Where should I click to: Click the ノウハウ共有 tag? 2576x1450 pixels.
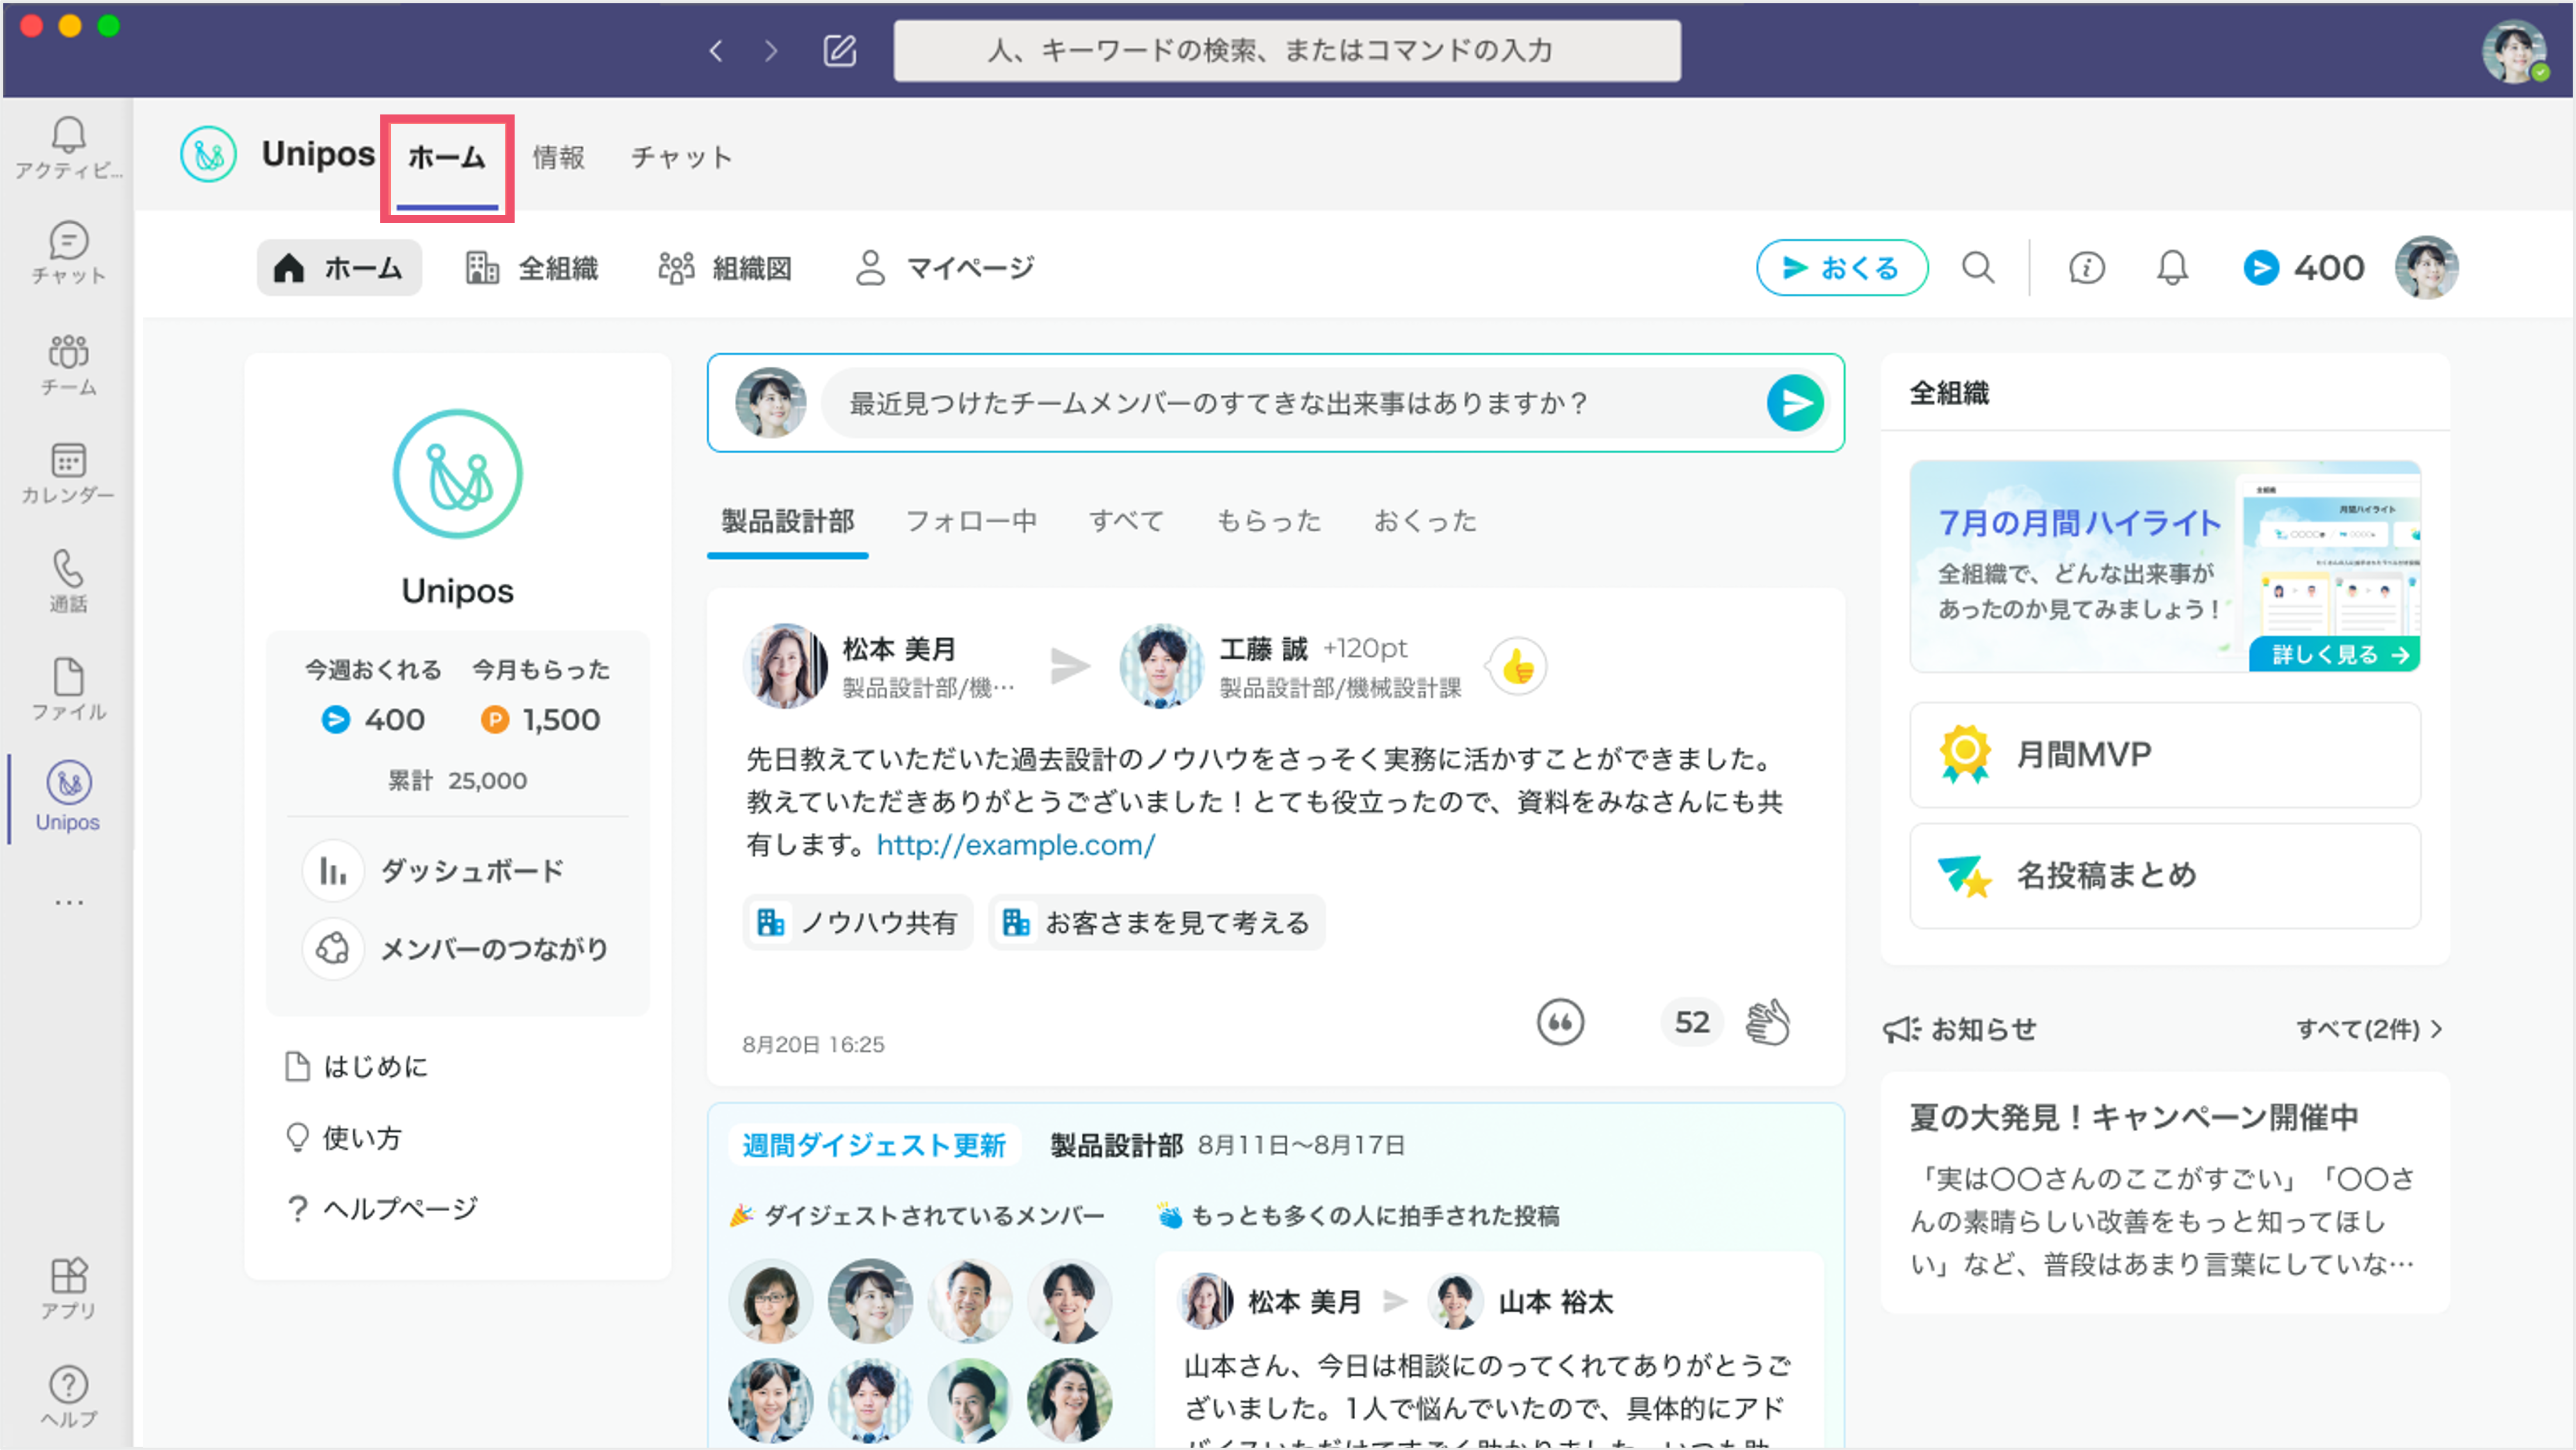858,922
